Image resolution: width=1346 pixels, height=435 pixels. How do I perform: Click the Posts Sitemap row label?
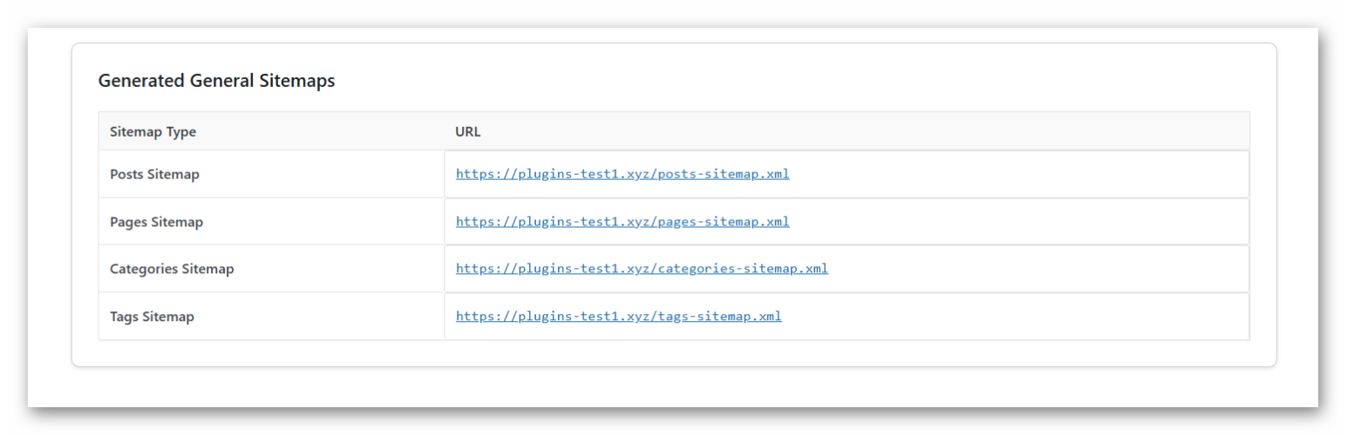click(x=154, y=174)
